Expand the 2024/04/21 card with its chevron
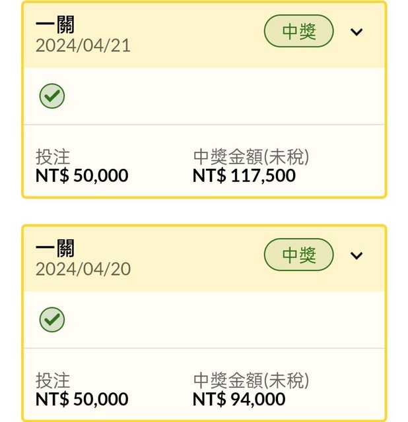This screenshot has width=408, height=422. 357,32
